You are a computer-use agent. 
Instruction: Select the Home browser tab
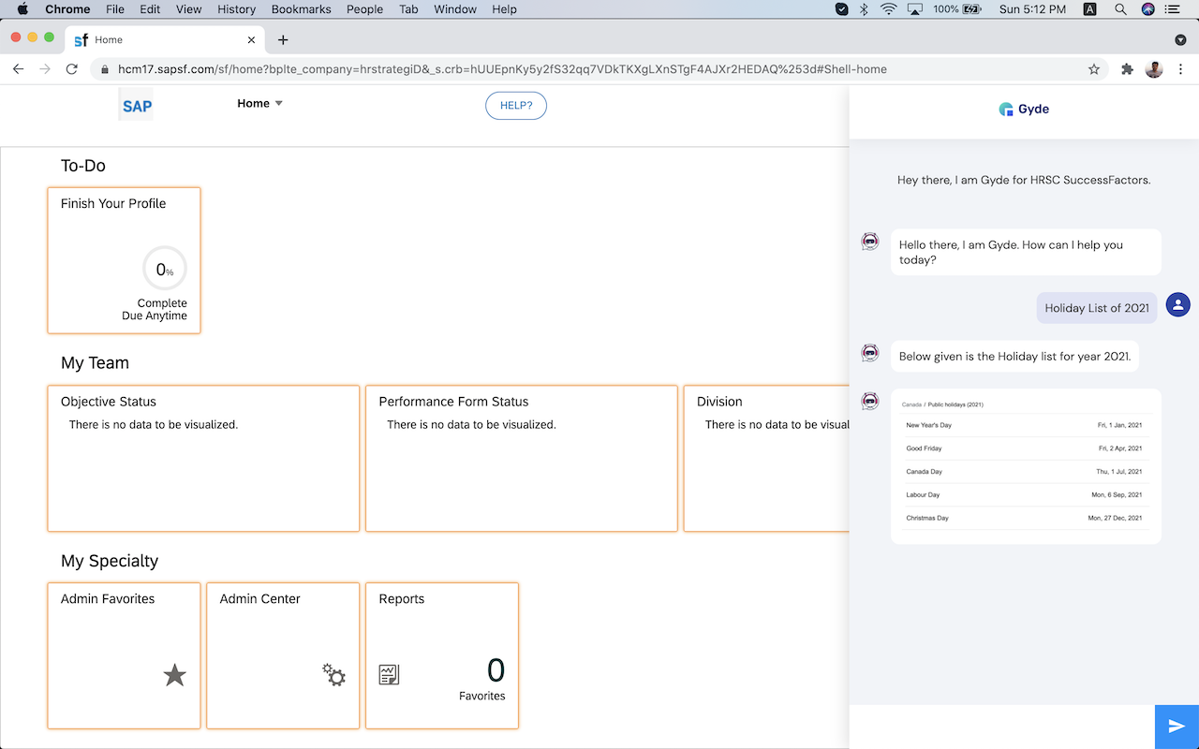point(165,39)
